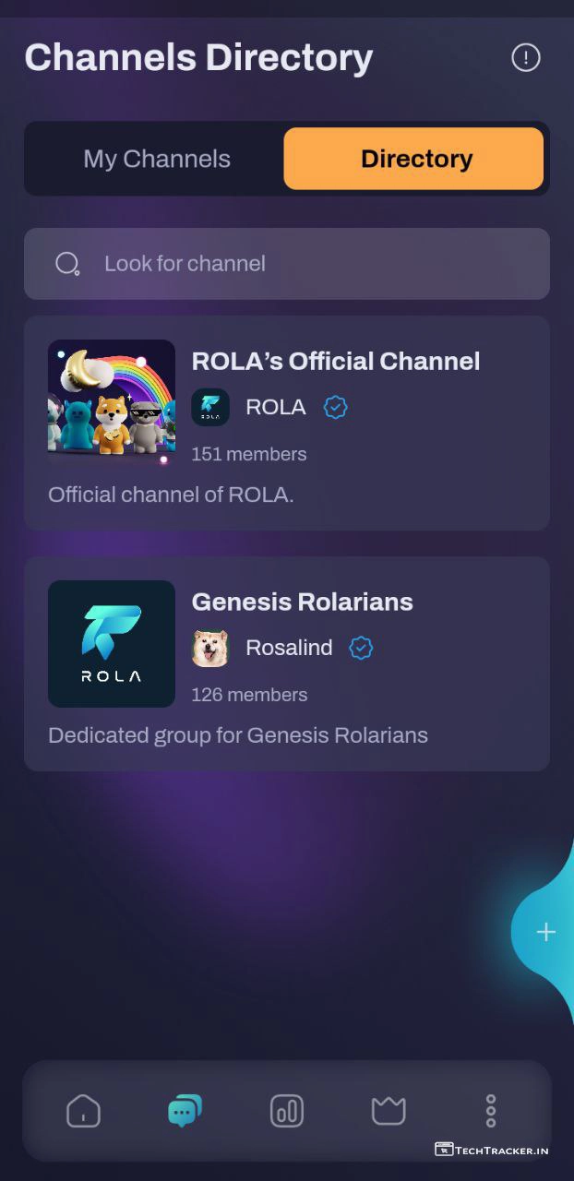Open the chat channels icon in bottom bar

[185, 1110]
